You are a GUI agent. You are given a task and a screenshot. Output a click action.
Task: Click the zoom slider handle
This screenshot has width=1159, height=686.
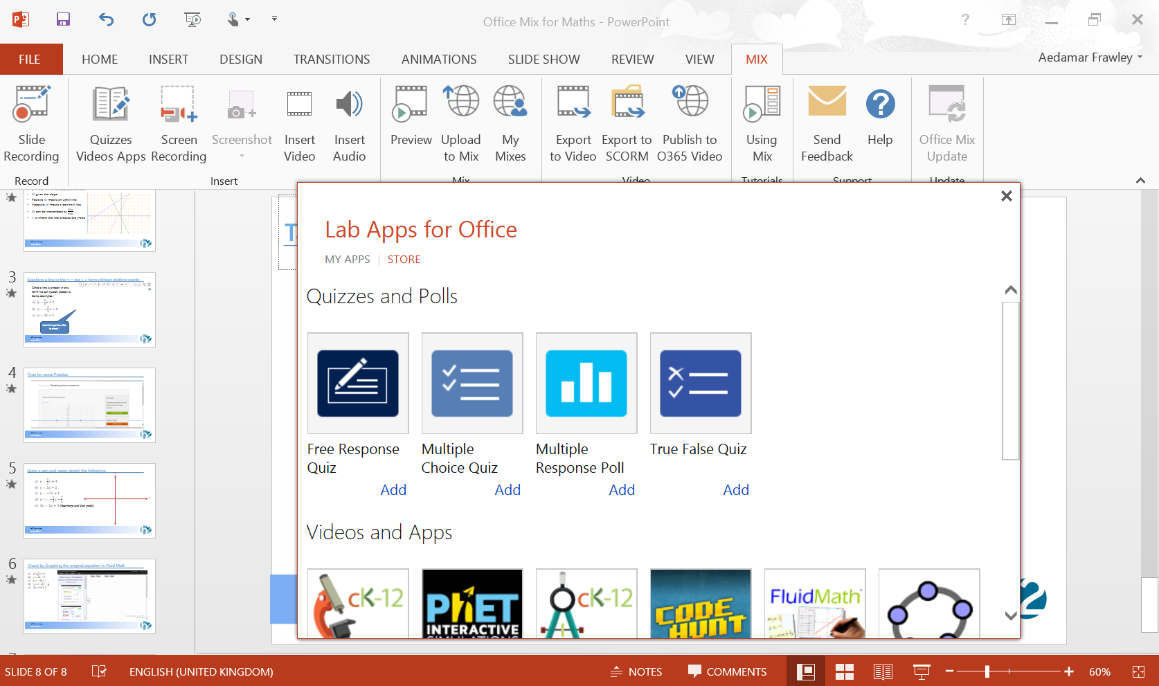[987, 671]
